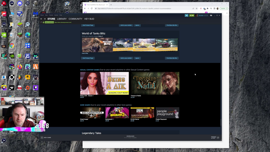Open the Forza Horizon desktop shortcut
This screenshot has height=152, width=270.
tap(4, 14)
